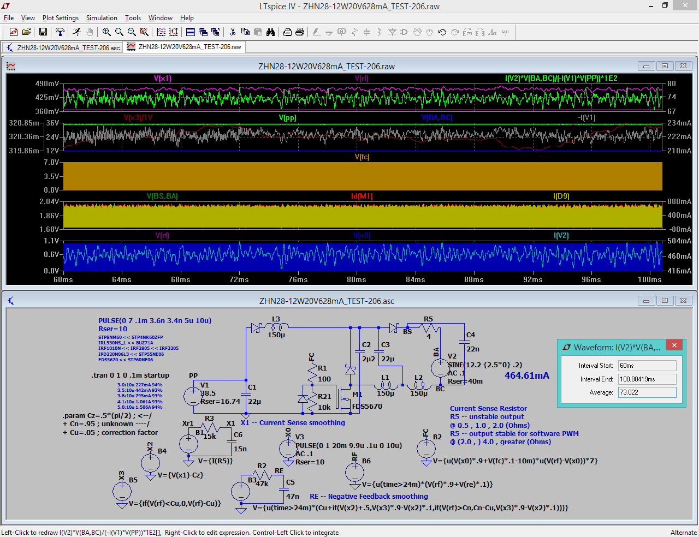This screenshot has width=699, height=537.
Task: Click the V(BS,BA) trace label
Action: tap(162, 196)
